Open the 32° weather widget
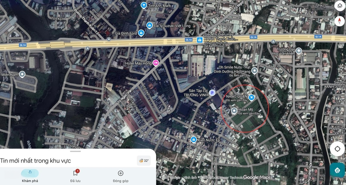 click(144, 161)
